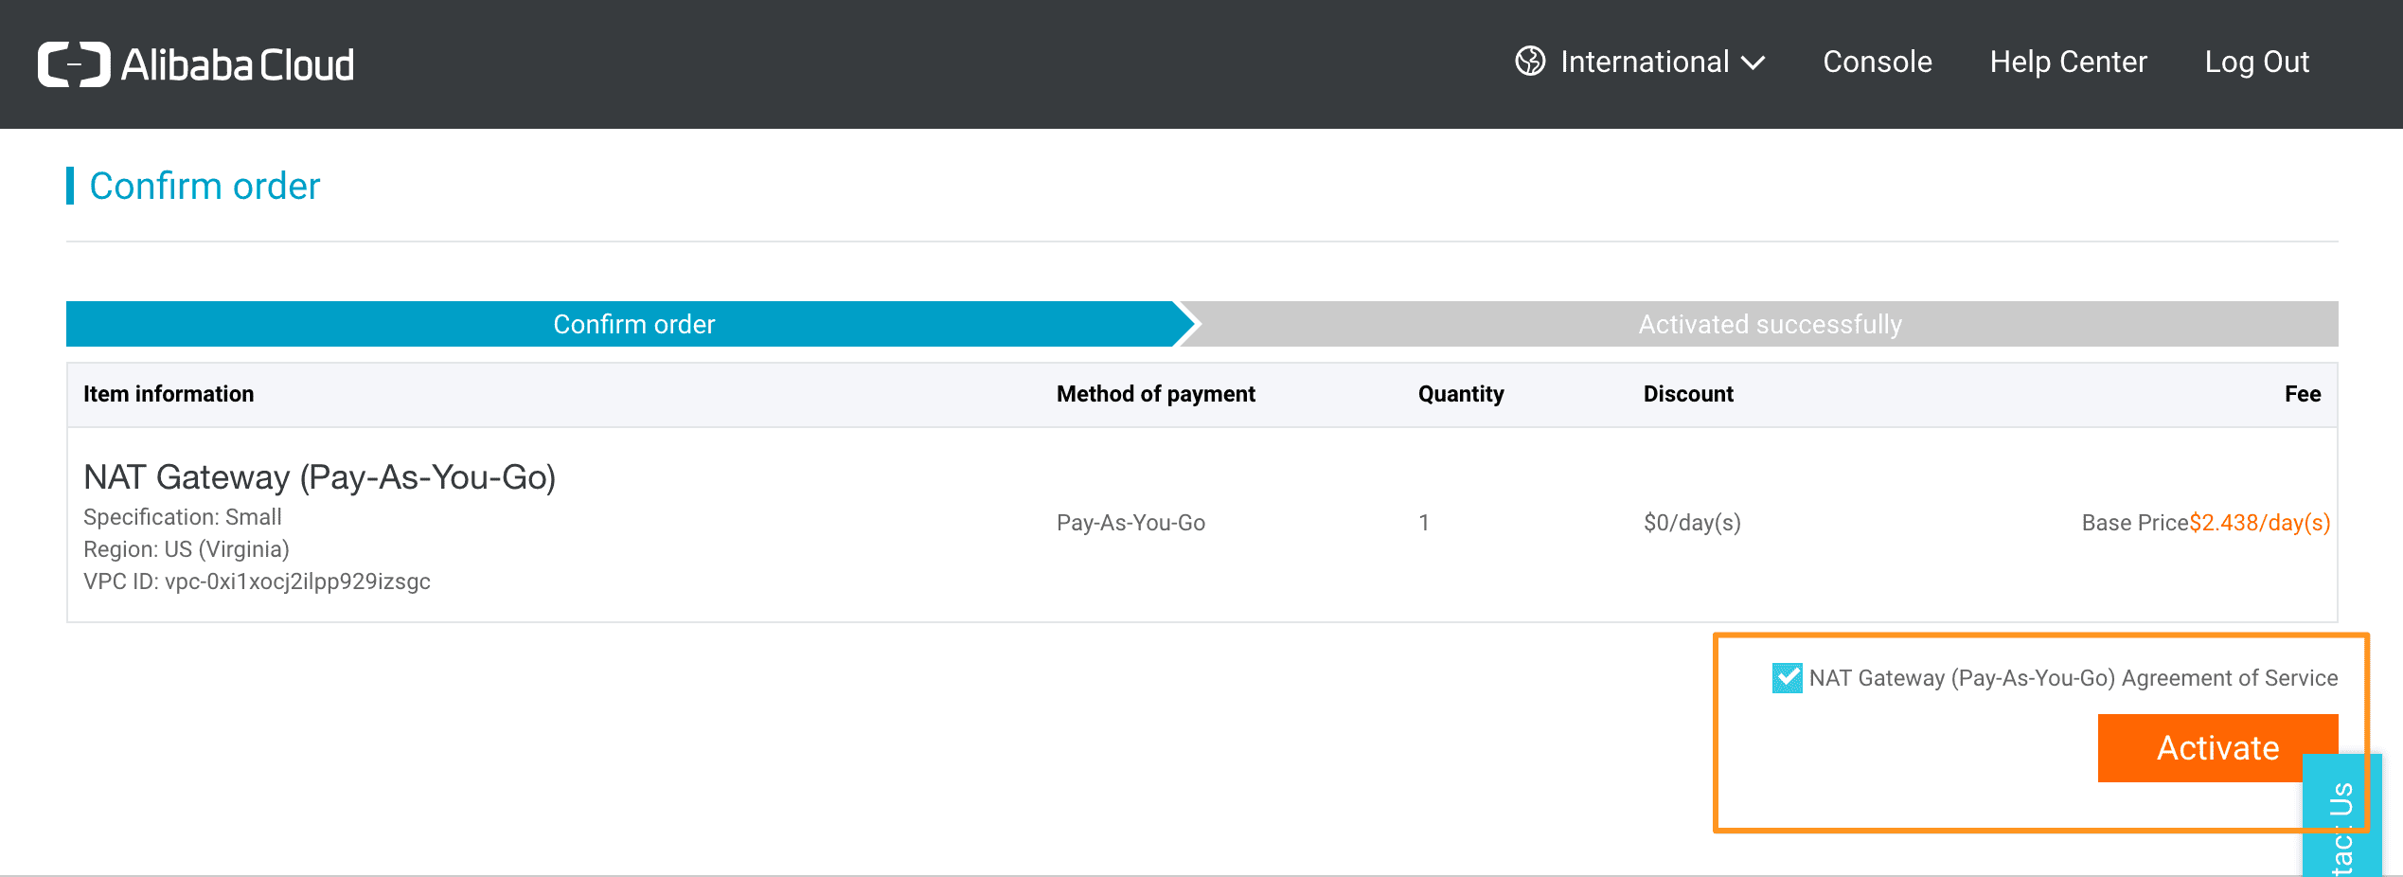
Task: Open the Console menu link
Action: (1877, 62)
